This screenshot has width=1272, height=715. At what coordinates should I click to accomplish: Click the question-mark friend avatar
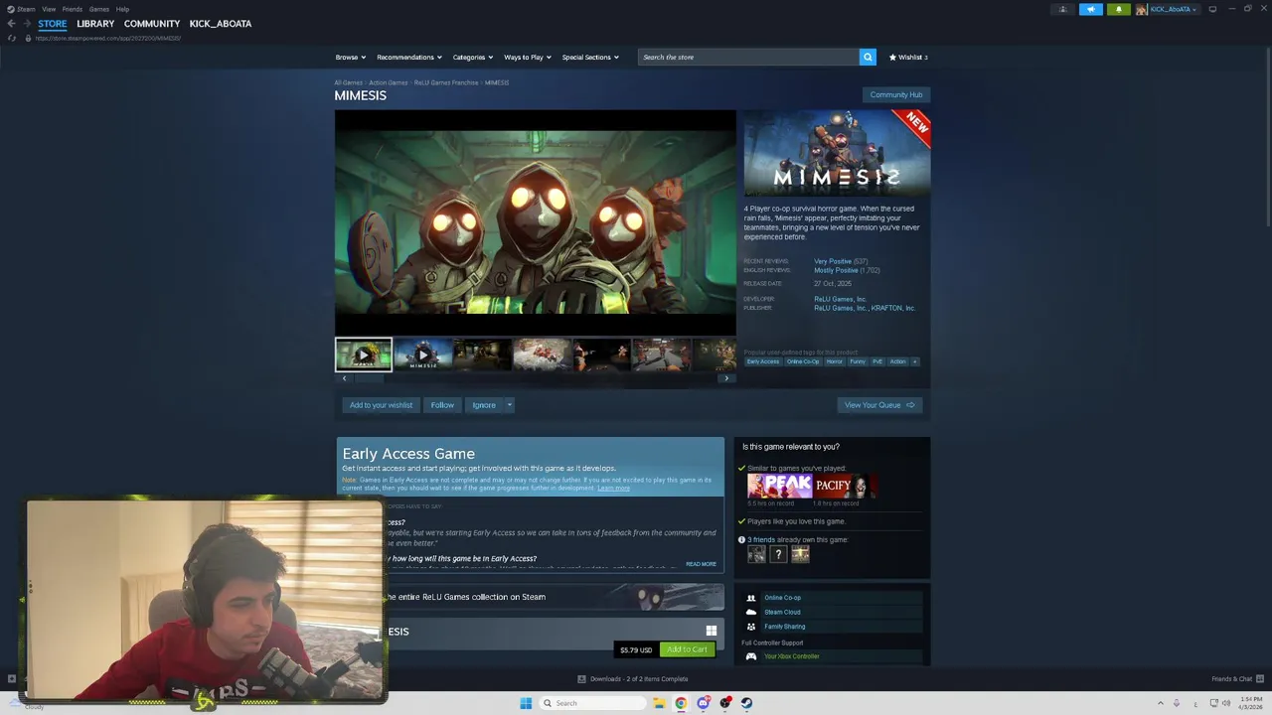pyautogui.click(x=778, y=554)
